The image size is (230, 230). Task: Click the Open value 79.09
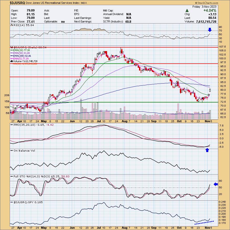pyautogui.click(x=30, y=10)
